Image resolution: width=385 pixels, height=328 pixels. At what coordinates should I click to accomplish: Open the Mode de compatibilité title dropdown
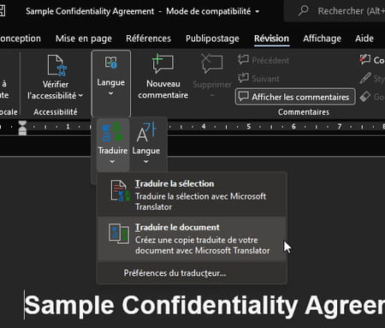pos(258,12)
